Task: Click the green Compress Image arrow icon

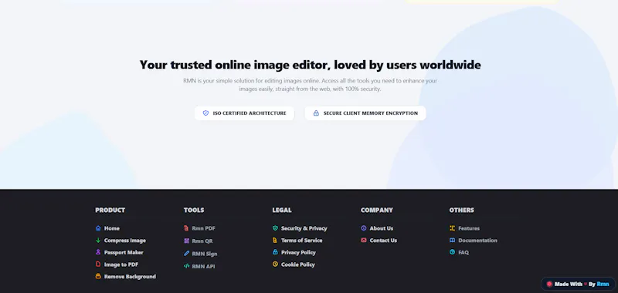Action: coord(98,241)
